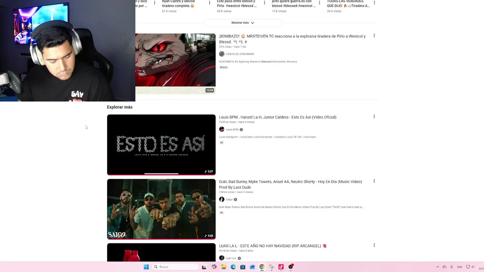This screenshot has width=484, height=272.
Task: Play the ESTO ES ASI video thumbnail
Action: click(161, 145)
